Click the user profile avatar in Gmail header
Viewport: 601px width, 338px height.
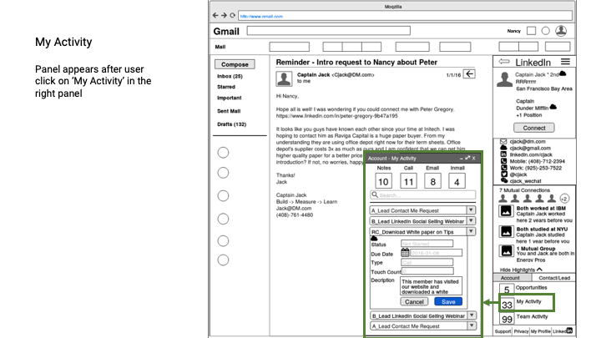pos(561,31)
